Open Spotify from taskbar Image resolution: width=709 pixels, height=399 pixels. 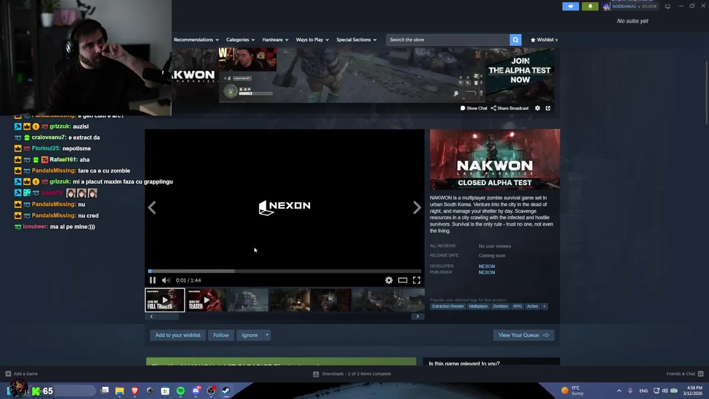point(181,391)
